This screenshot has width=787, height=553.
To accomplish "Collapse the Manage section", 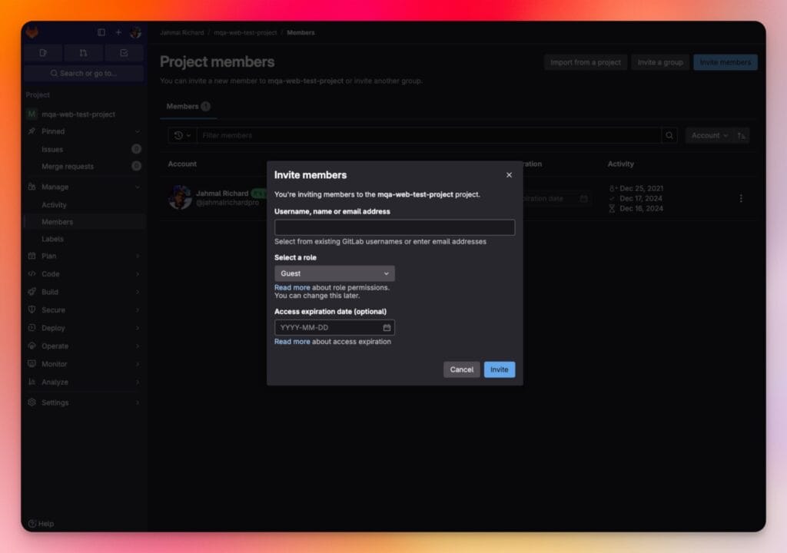I will 83,187.
